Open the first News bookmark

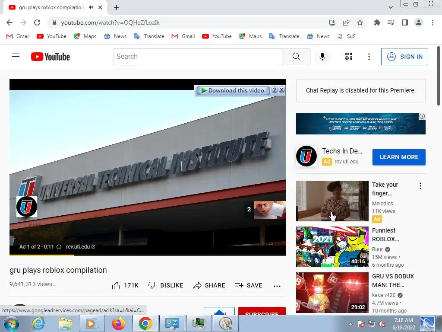click(115, 36)
